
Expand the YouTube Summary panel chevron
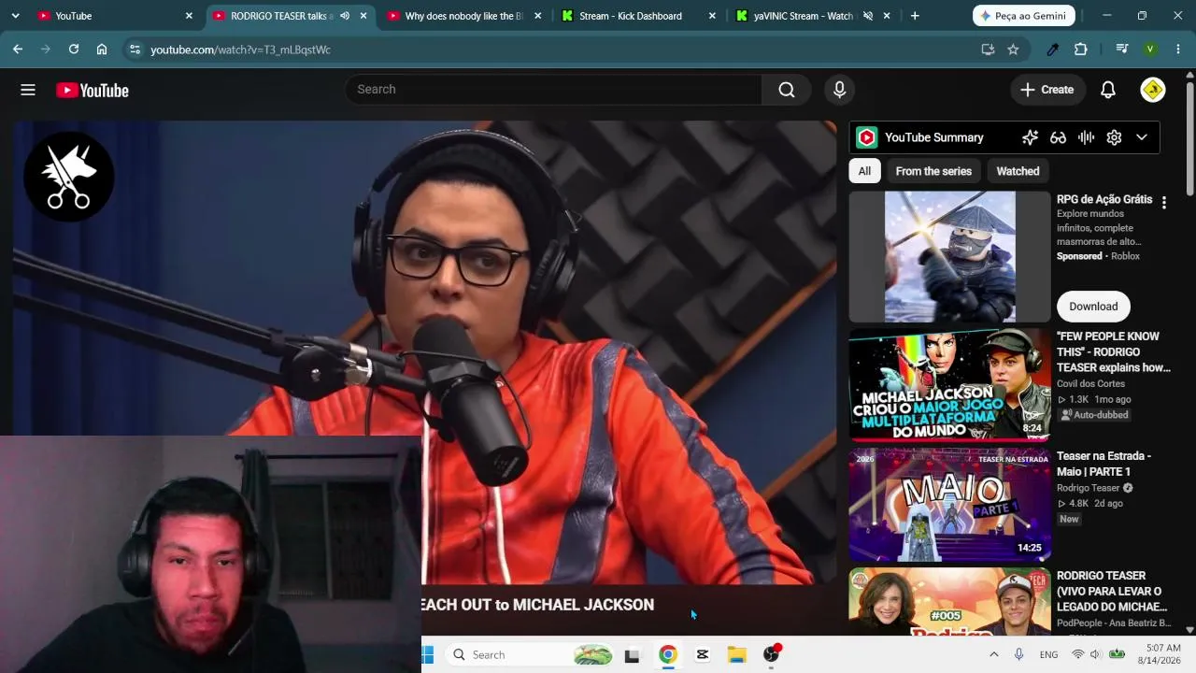1142,137
